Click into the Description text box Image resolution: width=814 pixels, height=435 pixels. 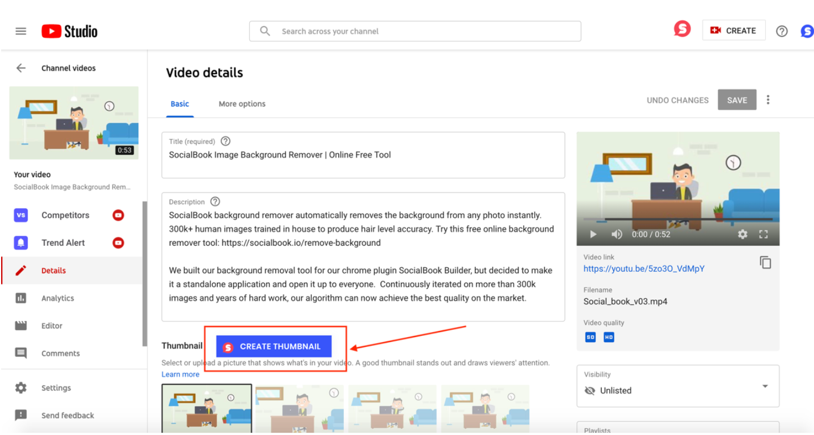click(363, 257)
